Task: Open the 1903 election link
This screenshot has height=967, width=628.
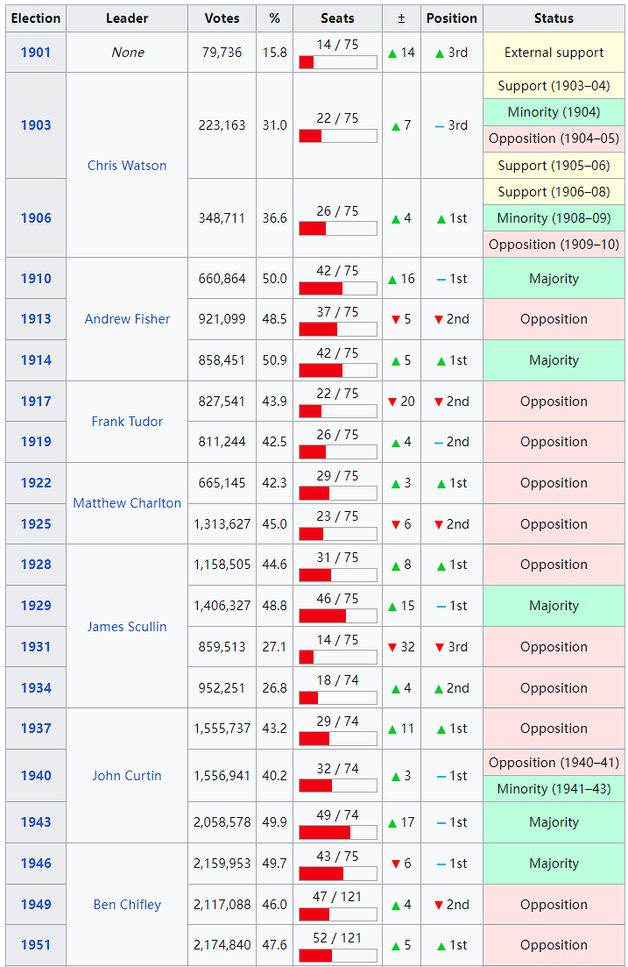Action: [x=36, y=125]
